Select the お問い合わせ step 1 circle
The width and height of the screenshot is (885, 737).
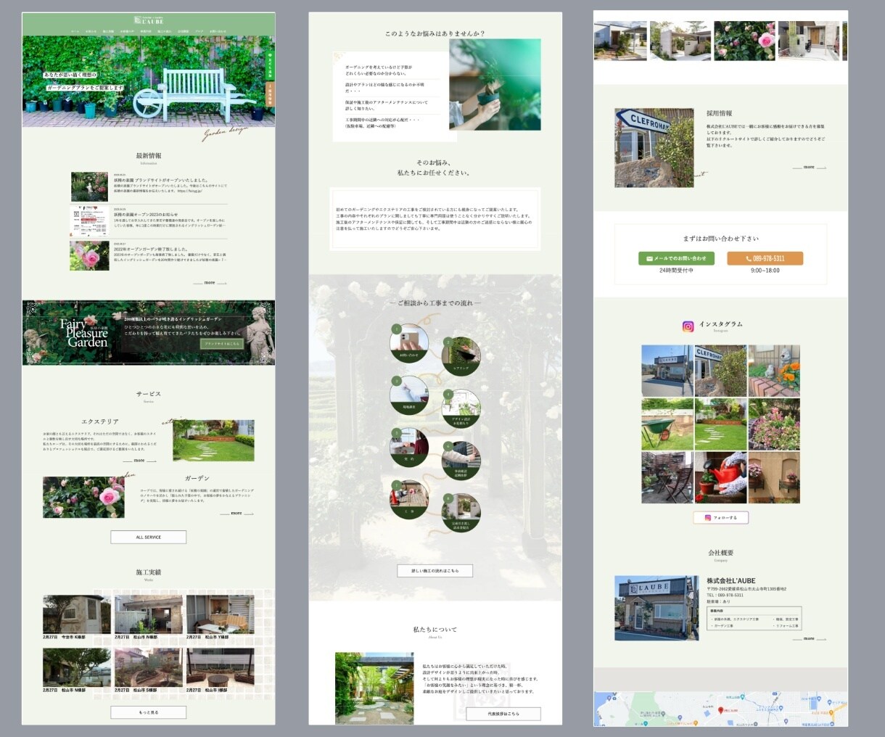coord(409,342)
